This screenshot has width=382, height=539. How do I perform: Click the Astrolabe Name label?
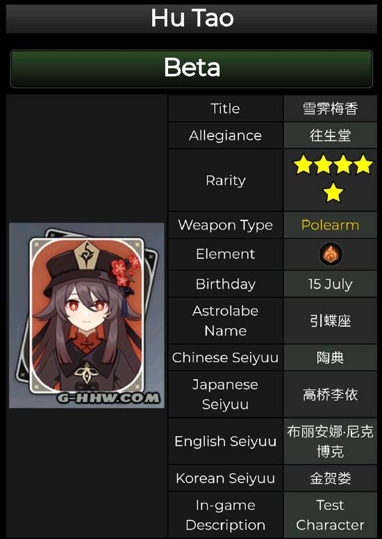[x=225, y=321]
